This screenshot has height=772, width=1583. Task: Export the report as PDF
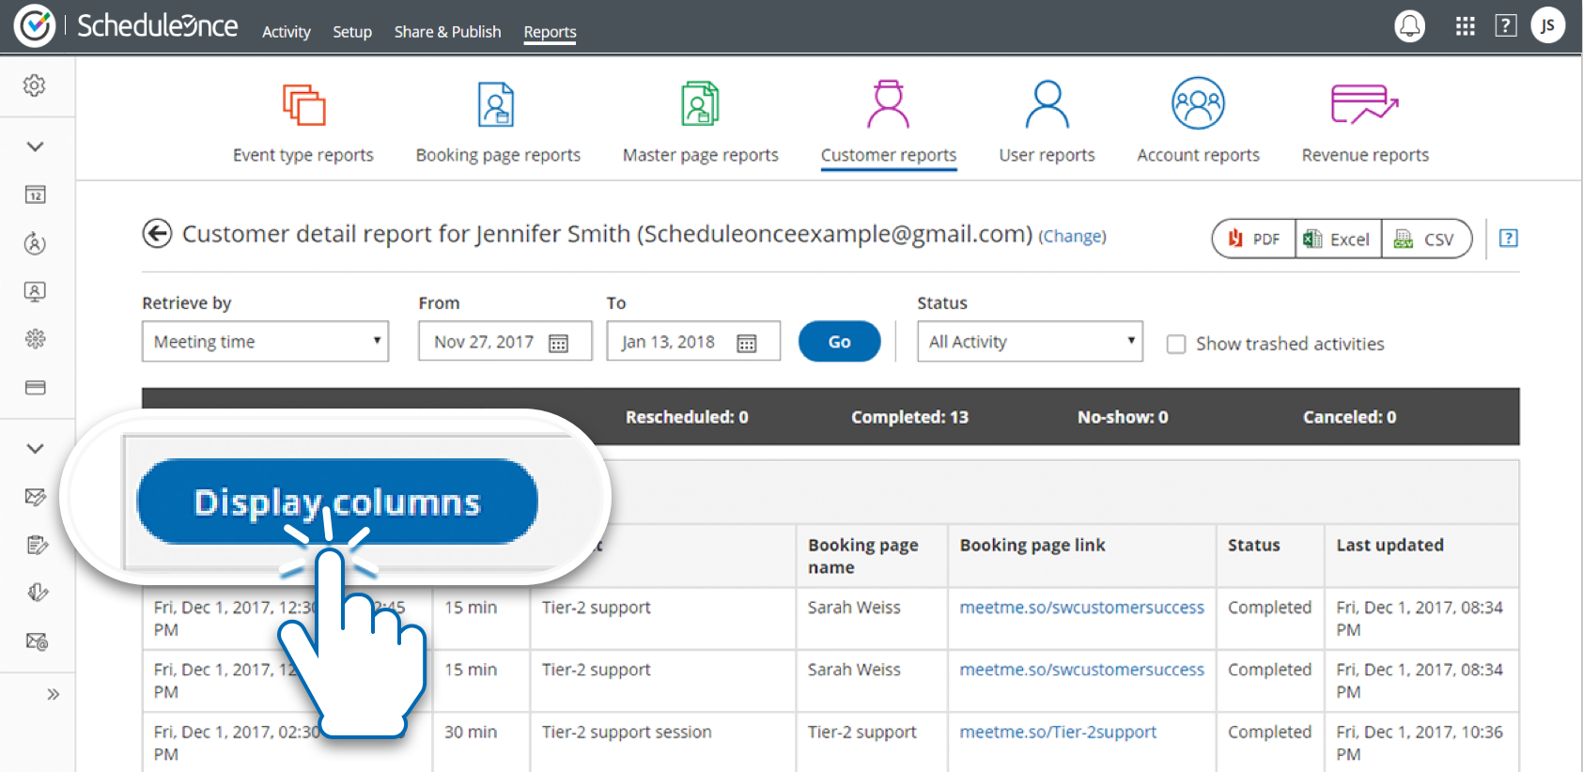click(1254, 239)
